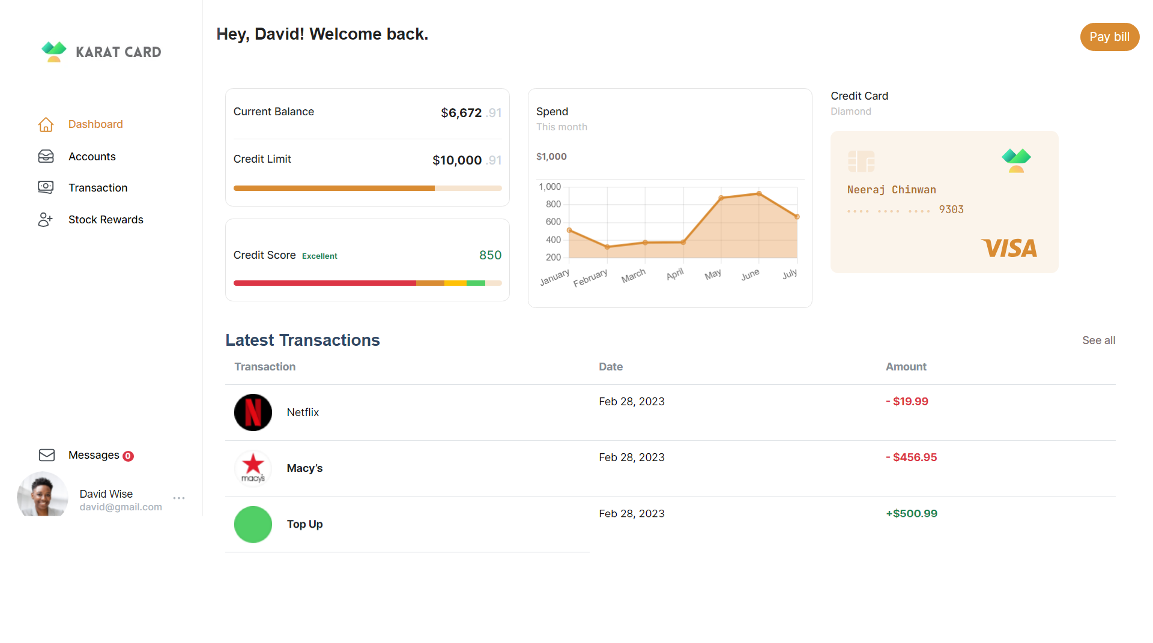Click the June data point on chart
Image resolution: width=1153 pixels, height=643 pixels.
(759, 193)
